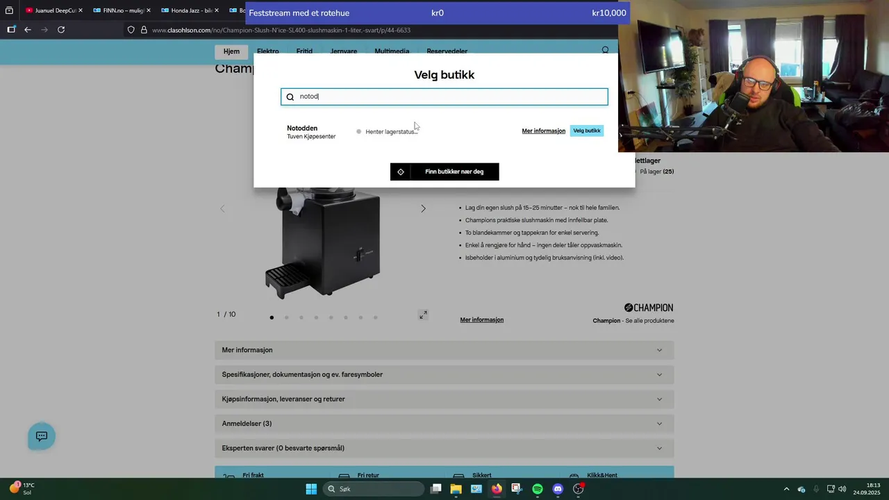Open the Windows Start menu
The image size is (889, 500).
tap(311, 489)
